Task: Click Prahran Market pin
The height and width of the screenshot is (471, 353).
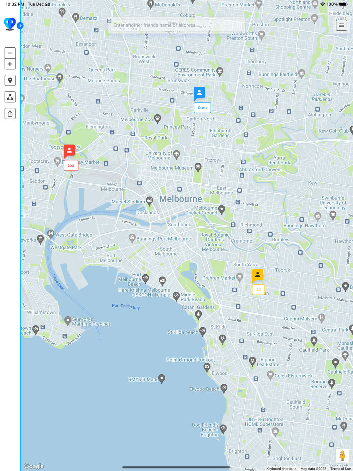Action: 240,277
